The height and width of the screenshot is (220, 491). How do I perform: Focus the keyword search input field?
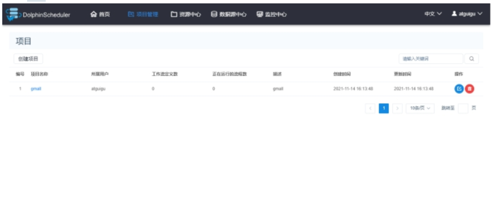click(431, 59)
